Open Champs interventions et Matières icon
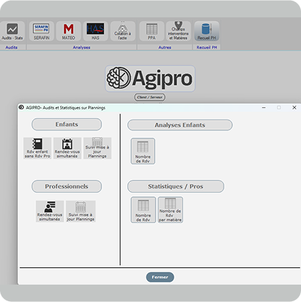The height and width of the screenshot is (302, 301). 179,31
